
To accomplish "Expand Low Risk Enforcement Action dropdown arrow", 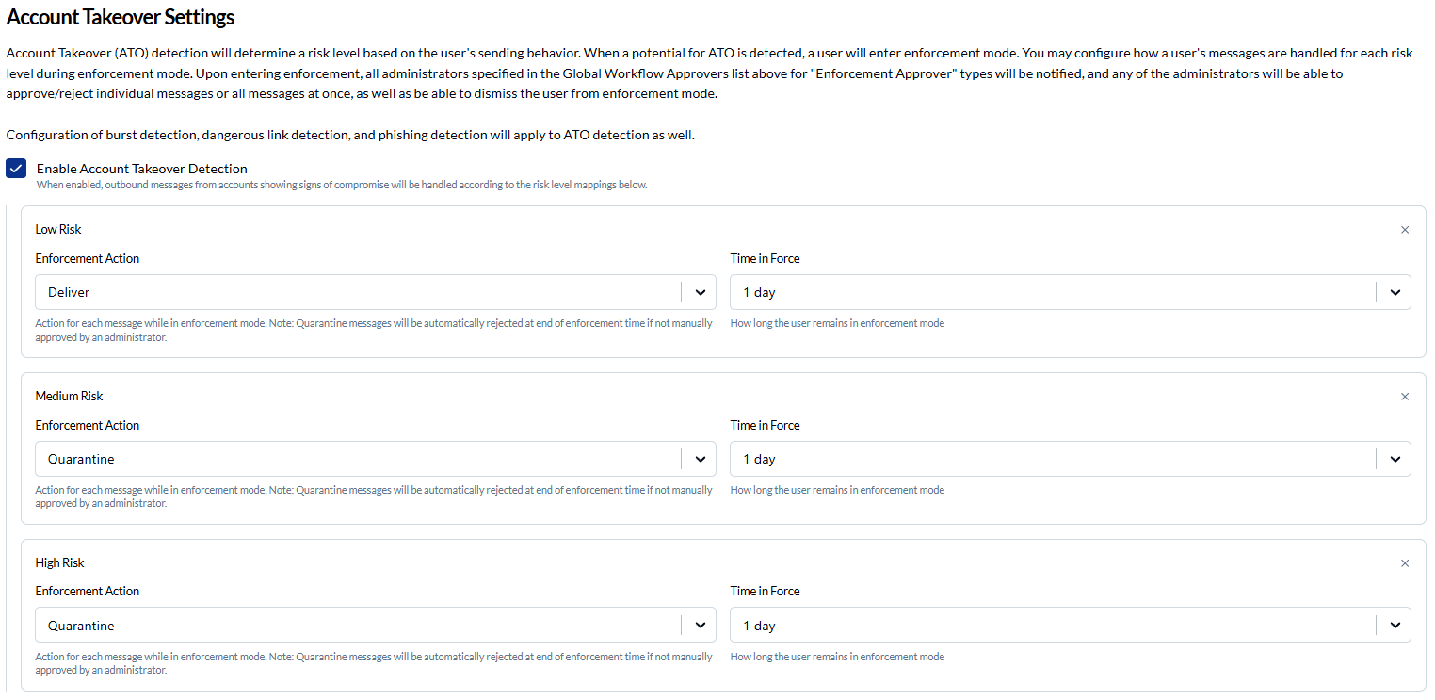I will point(700,292).
